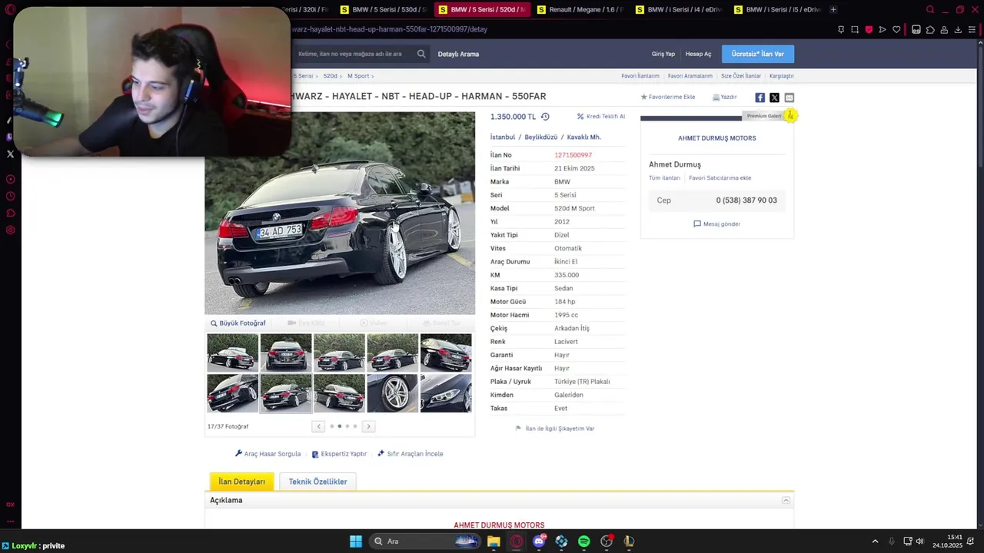Click M Sport breadcrumb link

coord(358,76)
